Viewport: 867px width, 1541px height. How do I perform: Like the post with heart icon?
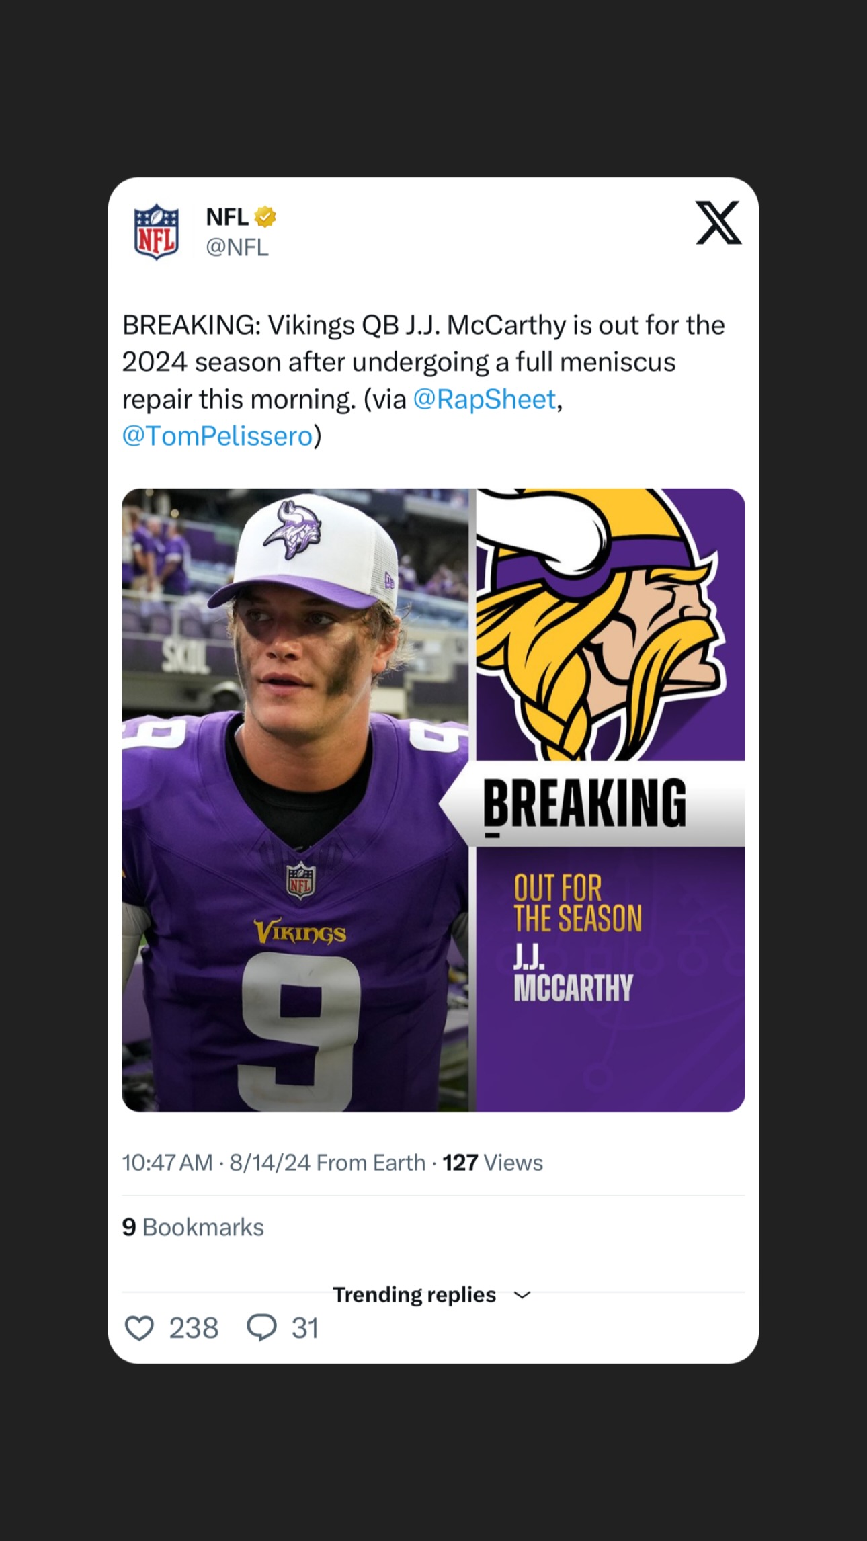pyautogui.click(x=140, y=1328)
